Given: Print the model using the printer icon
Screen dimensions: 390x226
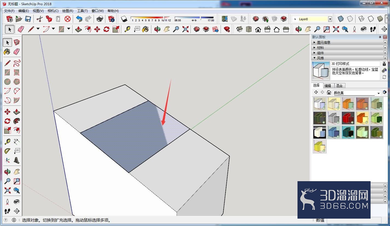Looking at the screenshot, I should click(100, 19).
